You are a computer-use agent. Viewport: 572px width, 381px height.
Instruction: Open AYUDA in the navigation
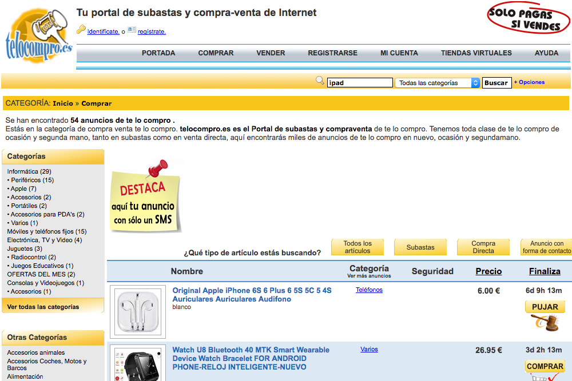point(546,53)
